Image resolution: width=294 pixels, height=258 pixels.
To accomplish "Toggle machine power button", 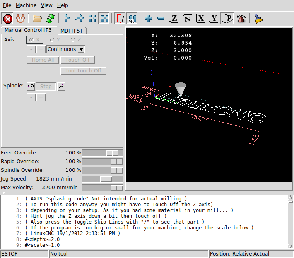I will click(20, 19).
